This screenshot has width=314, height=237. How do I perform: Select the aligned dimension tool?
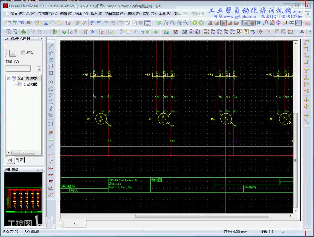[x=51, y=162]
